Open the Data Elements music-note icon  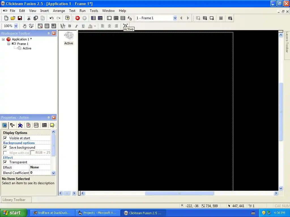130,18
